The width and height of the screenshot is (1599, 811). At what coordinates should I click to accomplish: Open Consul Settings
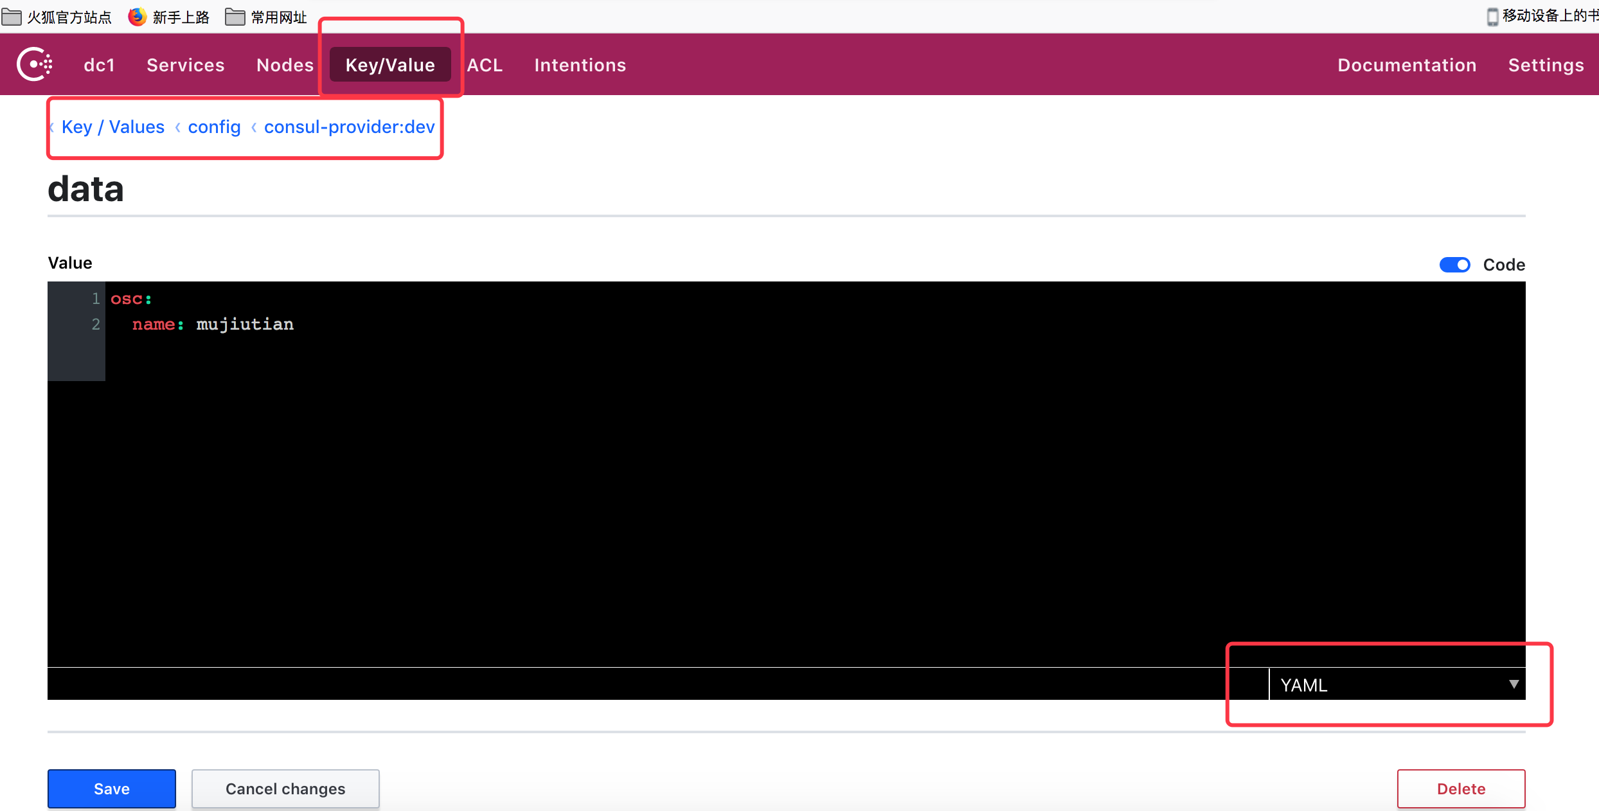point(1546,64)
